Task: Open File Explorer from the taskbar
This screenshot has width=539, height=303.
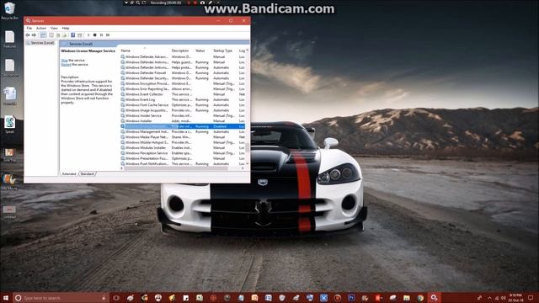Action: pos(407,298)
